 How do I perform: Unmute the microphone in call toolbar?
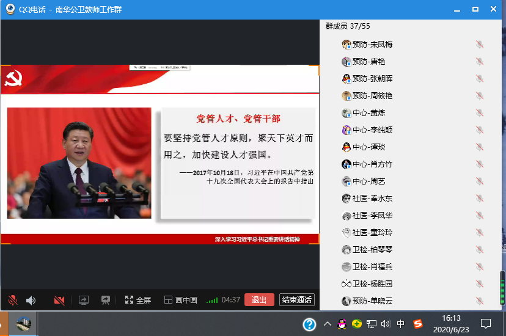[12, 300]
